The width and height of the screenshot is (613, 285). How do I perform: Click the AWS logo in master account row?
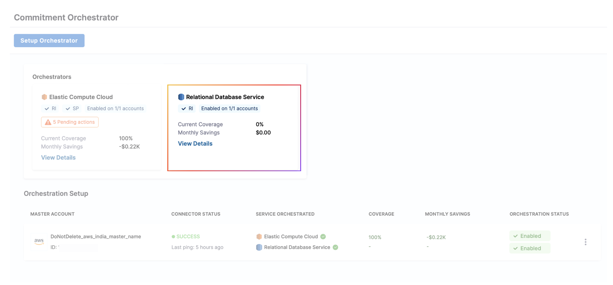pyautogui.click(x=39, y=241)
